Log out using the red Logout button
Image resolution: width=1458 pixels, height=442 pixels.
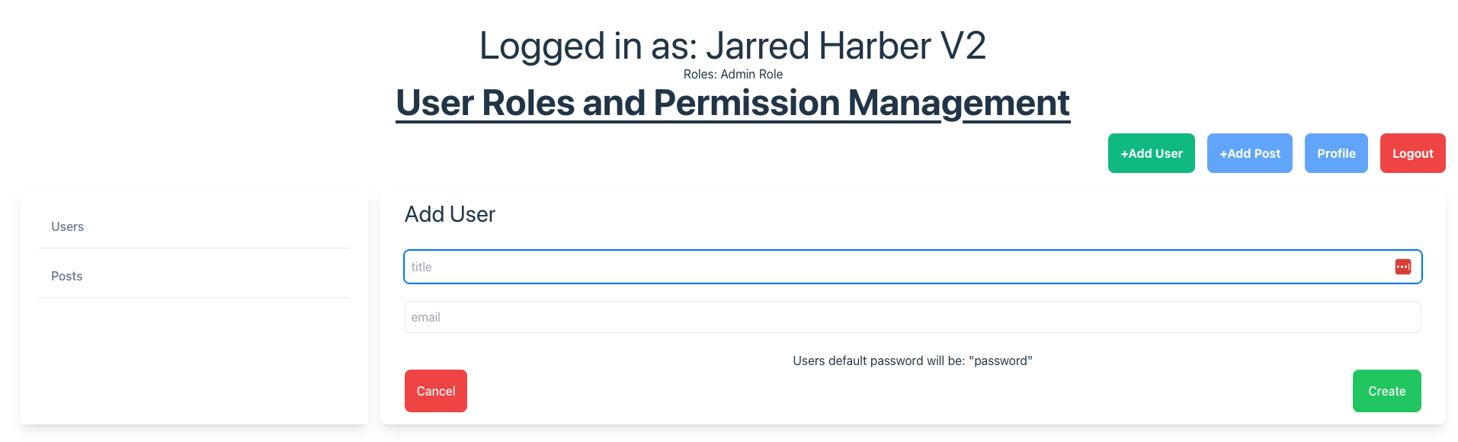tap(1412, 153)
